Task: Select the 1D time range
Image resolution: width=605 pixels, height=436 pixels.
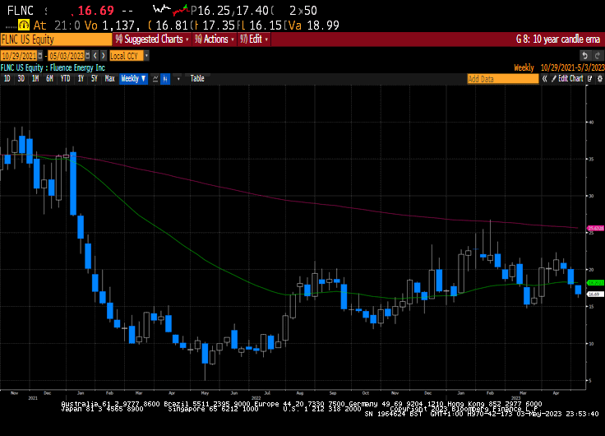Action: [7, 79]
